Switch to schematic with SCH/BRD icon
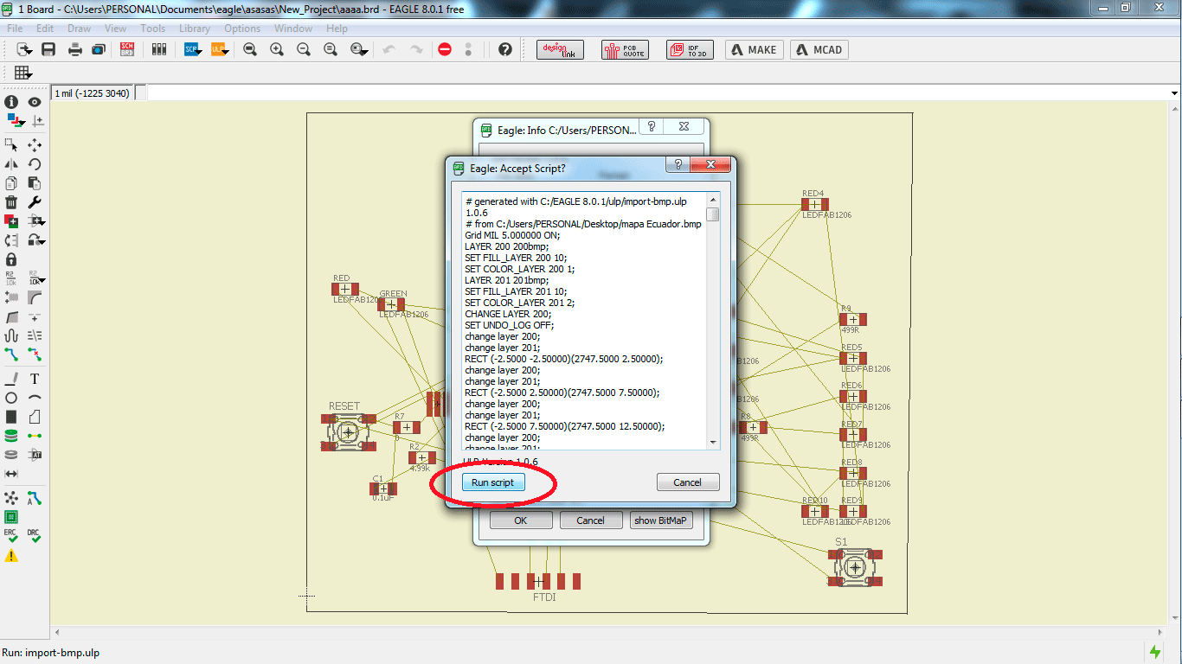This screenshot has width=1182, height=664. pyautogui.click(x=127, y=49)
